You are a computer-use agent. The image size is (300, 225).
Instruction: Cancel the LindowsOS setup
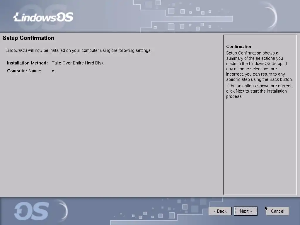coord(277,211)
